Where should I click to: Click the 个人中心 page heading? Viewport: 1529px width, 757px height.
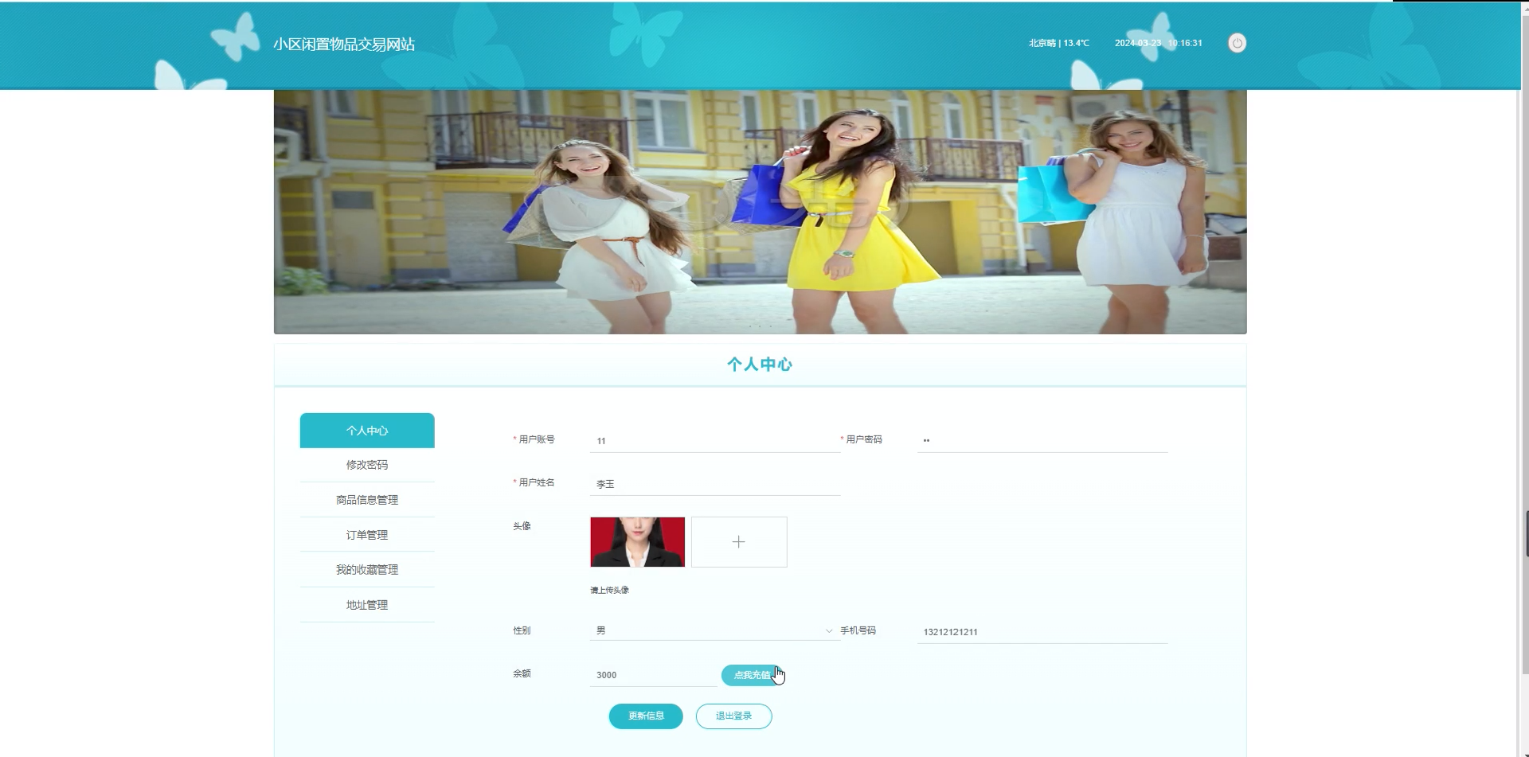(760, 365)
